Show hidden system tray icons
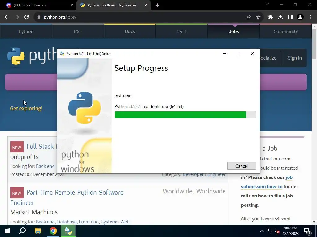Viewport: 317px width, 237px height. coord(262,231)
